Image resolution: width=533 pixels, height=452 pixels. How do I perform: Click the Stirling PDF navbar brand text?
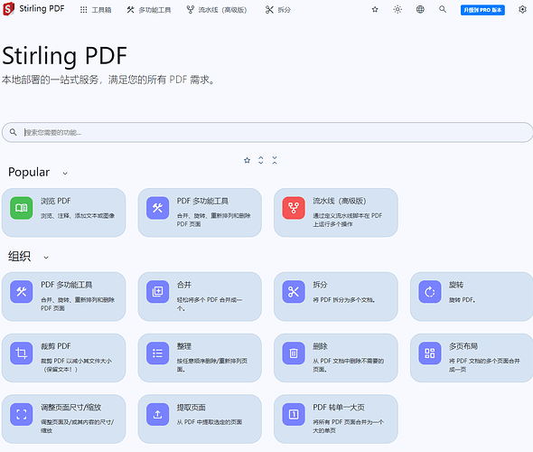(x=42, y=8)
